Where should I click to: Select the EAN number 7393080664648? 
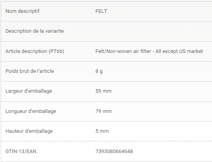pos(114,151)
